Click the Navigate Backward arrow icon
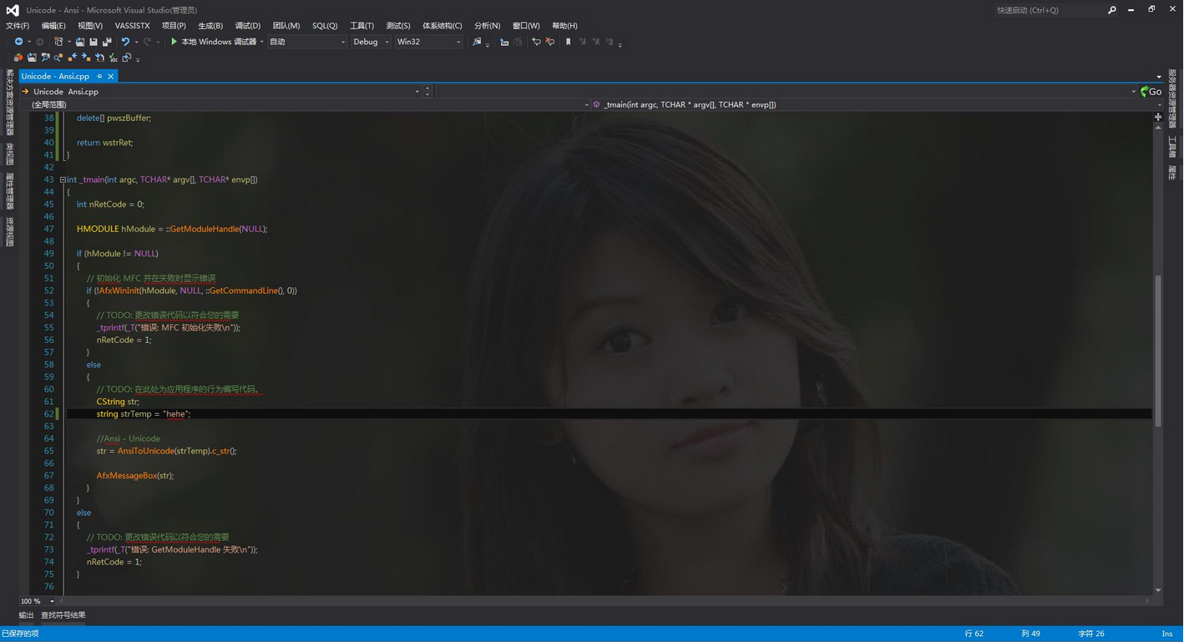Screen dimensions: 1184x642 [19, 41]
